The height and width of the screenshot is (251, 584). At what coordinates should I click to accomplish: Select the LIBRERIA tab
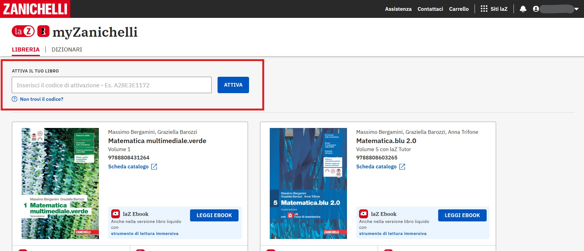(x=26, y=50)
